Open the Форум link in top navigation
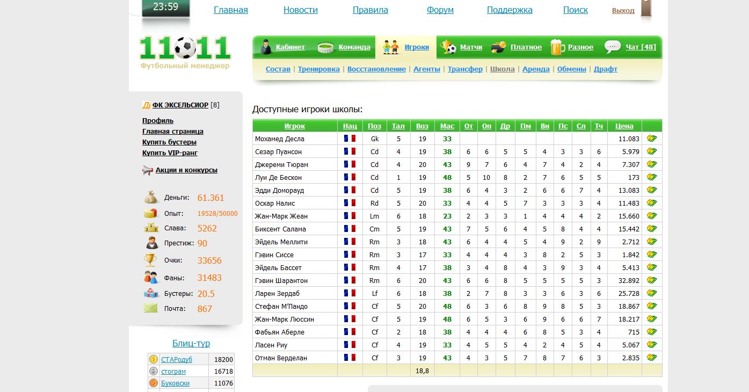Viewport: 749px width, 392px height. [440, 10]
